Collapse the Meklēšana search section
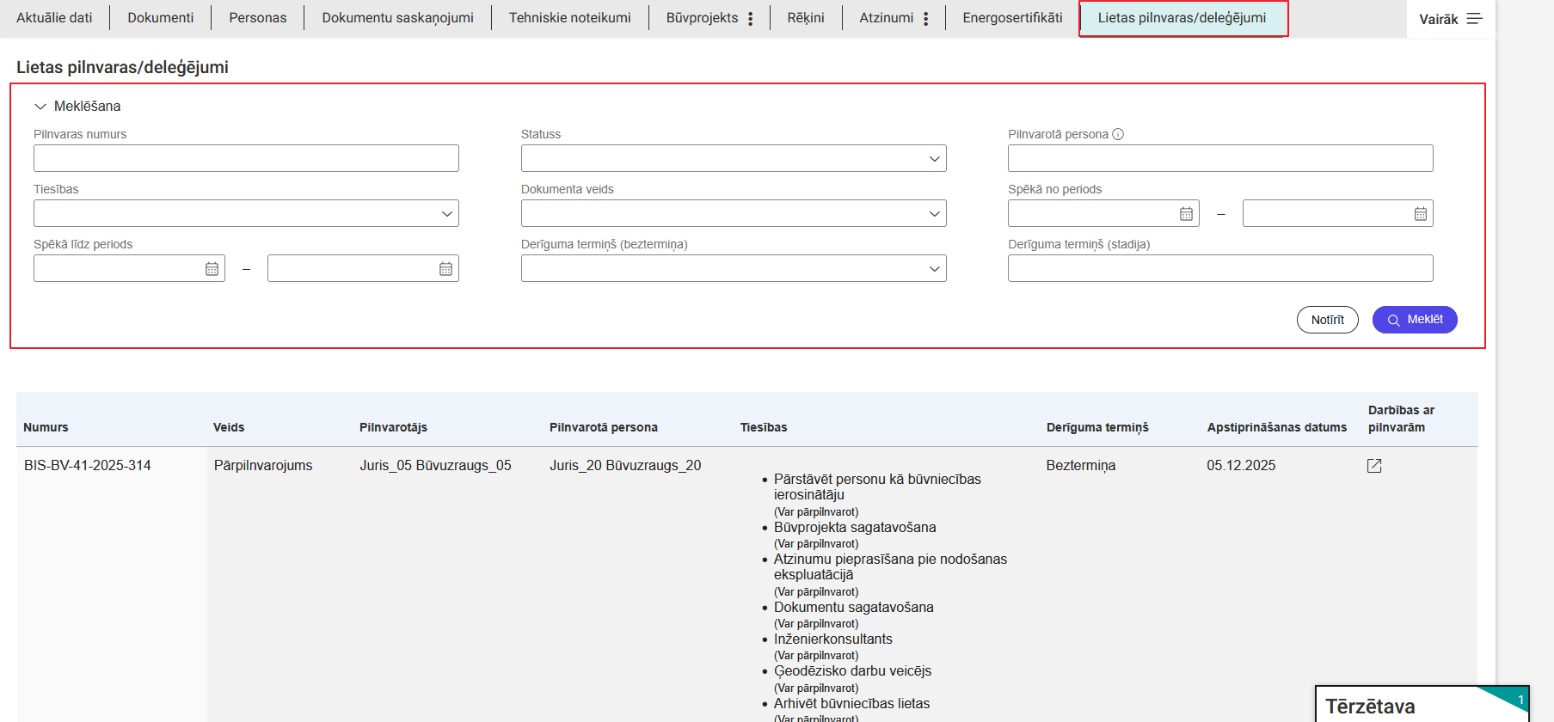1554x722 pixels. pyautogui.click(x=40, y=107)
